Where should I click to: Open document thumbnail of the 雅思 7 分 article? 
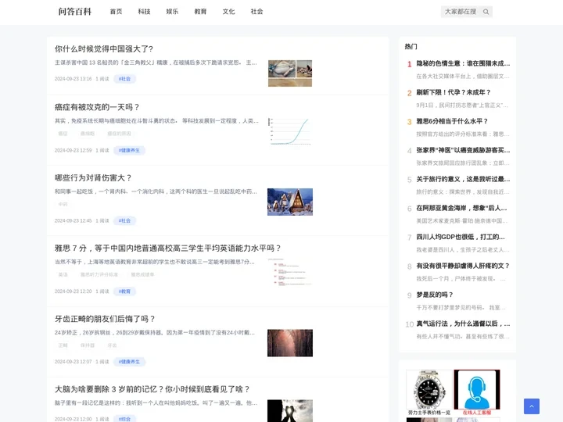click(x=290, y=273)
